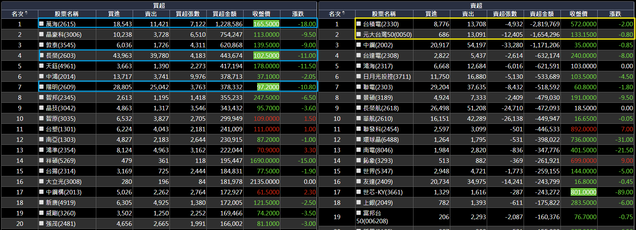Select 買超金額 value 1,228,586
The height and width of the screenshot is (230, 636).
pyautogui.click(x=229, y=24)
